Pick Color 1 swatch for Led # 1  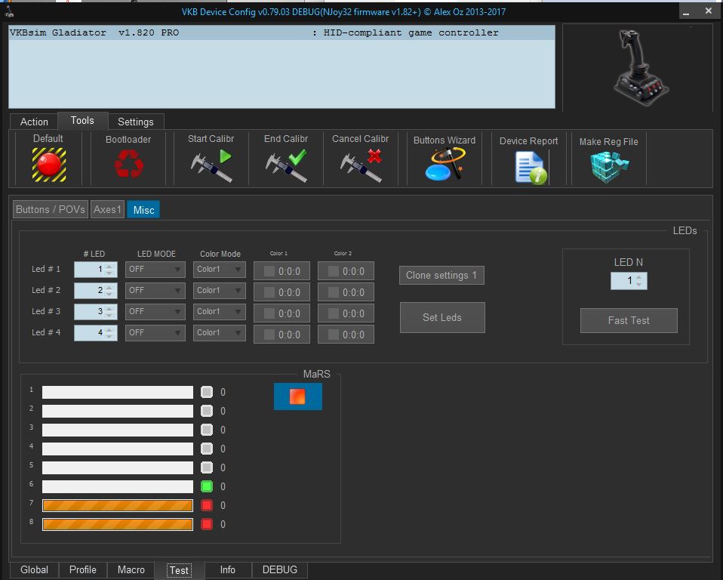point(269,271)
